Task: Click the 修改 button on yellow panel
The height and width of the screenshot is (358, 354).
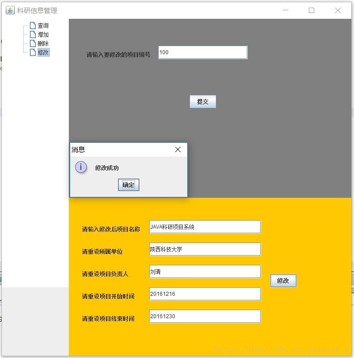Action: [x=283, y=281]
